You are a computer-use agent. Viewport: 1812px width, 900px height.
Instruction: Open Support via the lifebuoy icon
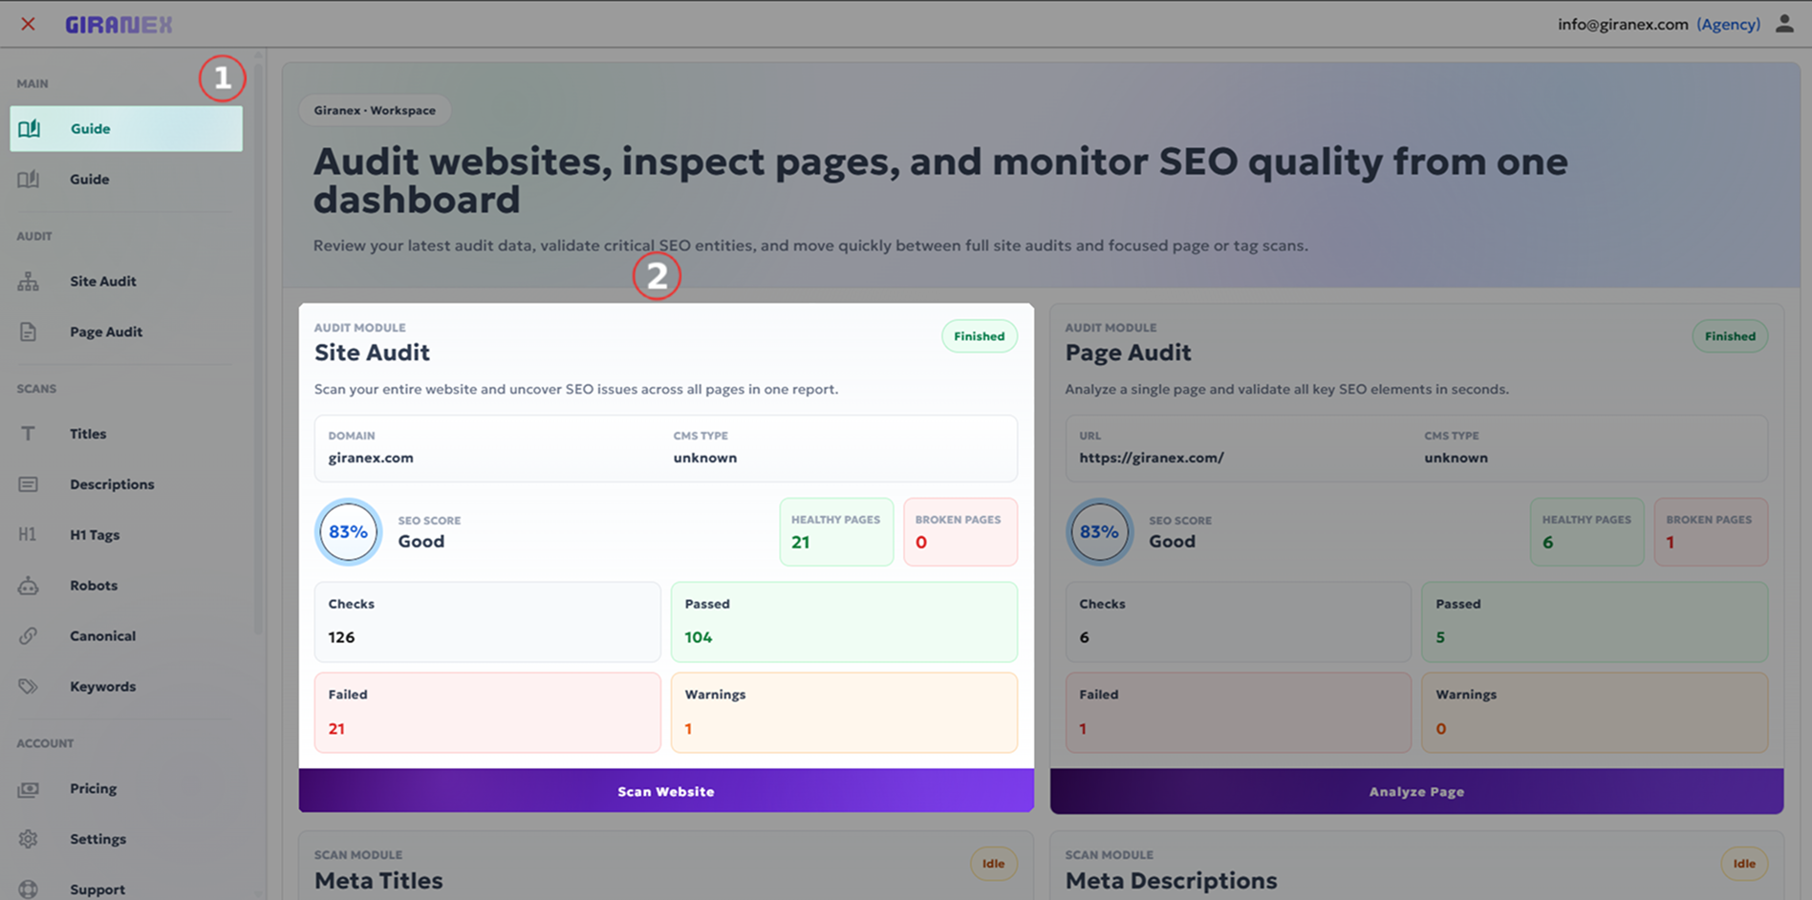click(x=29, y=889)
